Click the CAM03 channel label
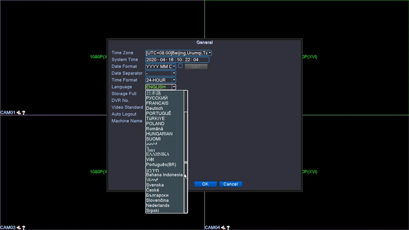This screenshot has width=409, height=230. (8, 228)
